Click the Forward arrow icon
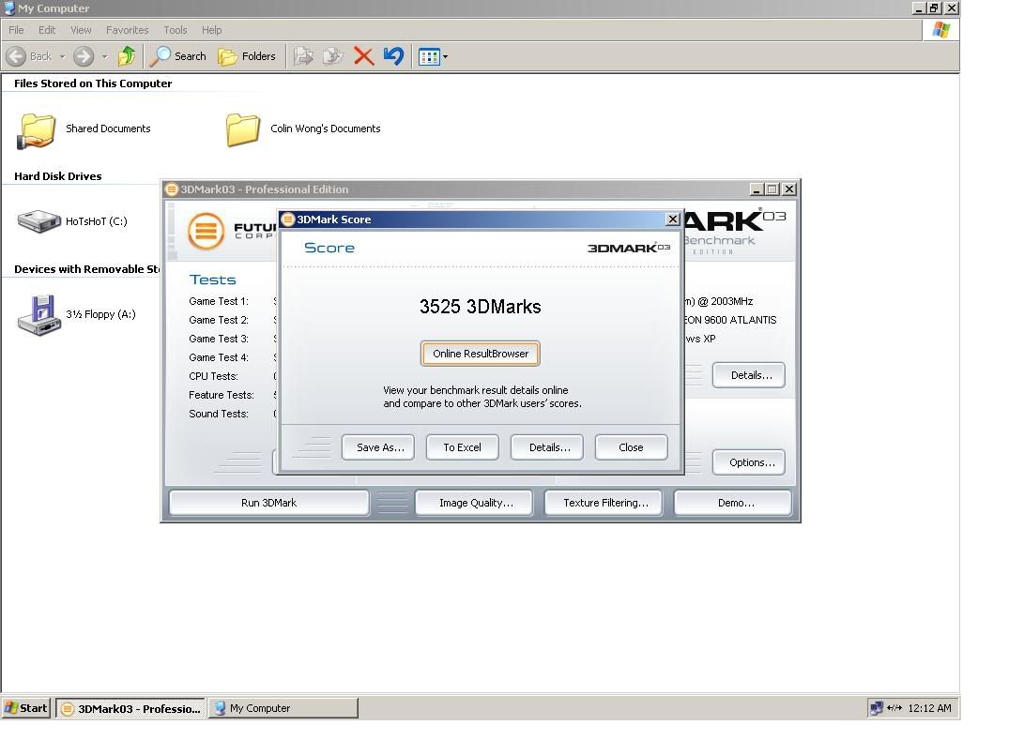The width and height of the screenshot is (1009, 756). pyautogui.click(x=83, y=56)
